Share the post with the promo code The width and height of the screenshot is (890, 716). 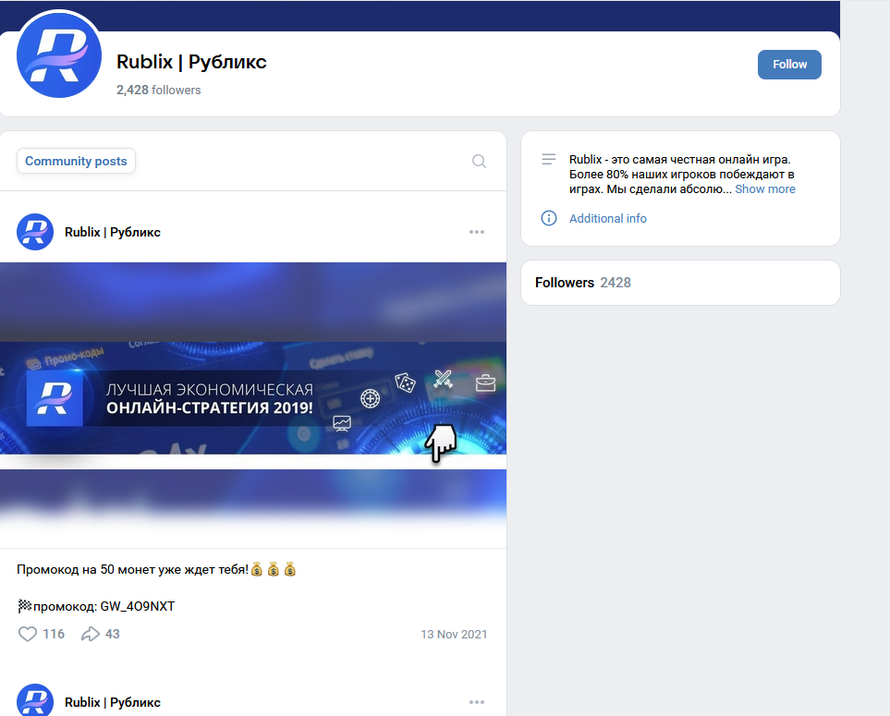[x=91, y=634]
